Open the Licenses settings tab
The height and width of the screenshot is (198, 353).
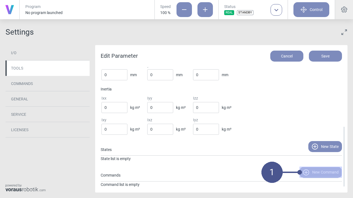[47, 130]
